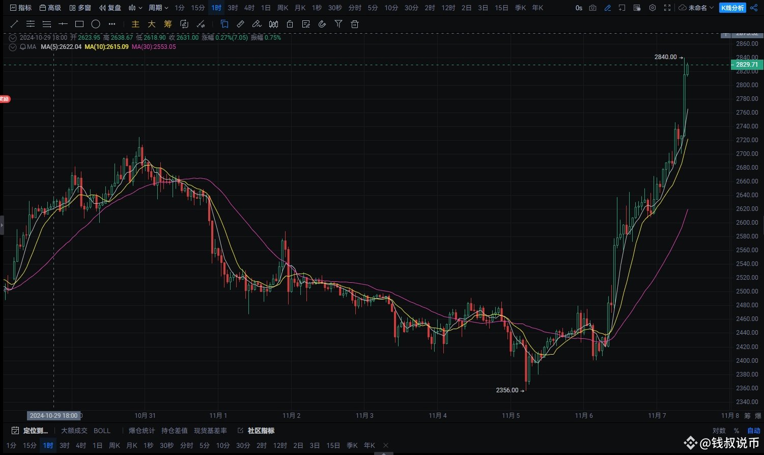
Task: Select 4时 in top timeframe bar
Action: [249, 8]
